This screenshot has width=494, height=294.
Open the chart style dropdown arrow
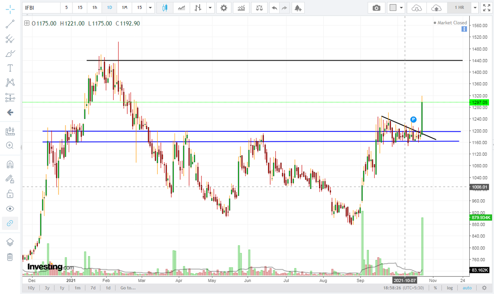pos(210,7)
